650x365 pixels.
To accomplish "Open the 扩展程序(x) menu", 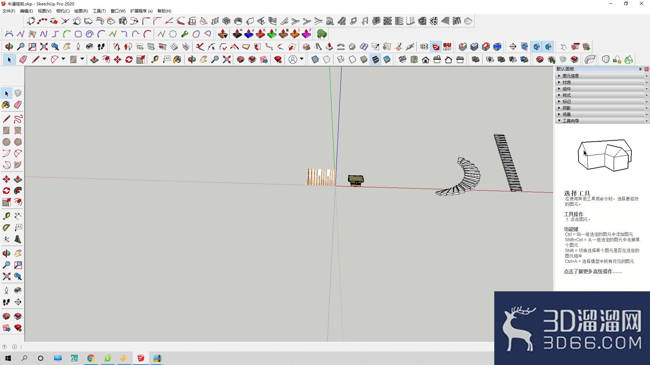I will pos(141,11).
